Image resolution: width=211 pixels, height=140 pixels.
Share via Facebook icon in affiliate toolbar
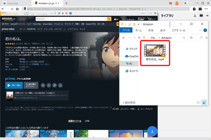point(55,13)
